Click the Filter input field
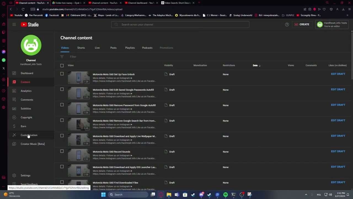 73,57
